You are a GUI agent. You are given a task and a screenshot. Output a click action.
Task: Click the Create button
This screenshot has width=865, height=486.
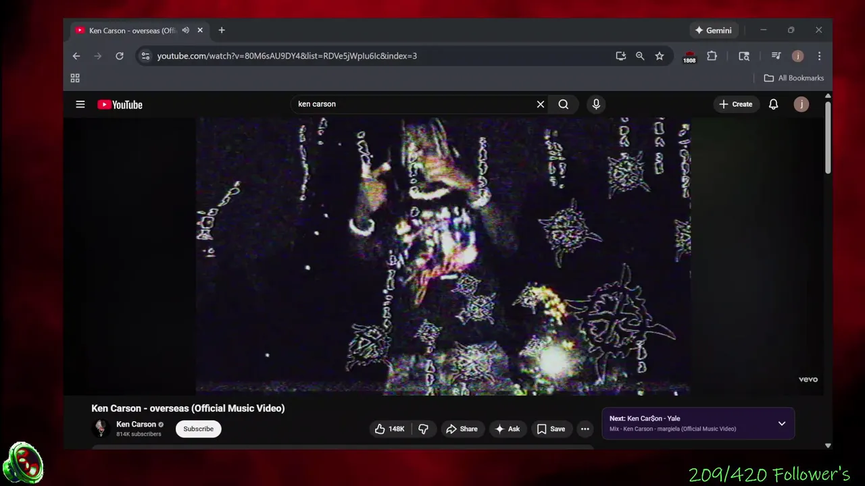pos(736,104)
